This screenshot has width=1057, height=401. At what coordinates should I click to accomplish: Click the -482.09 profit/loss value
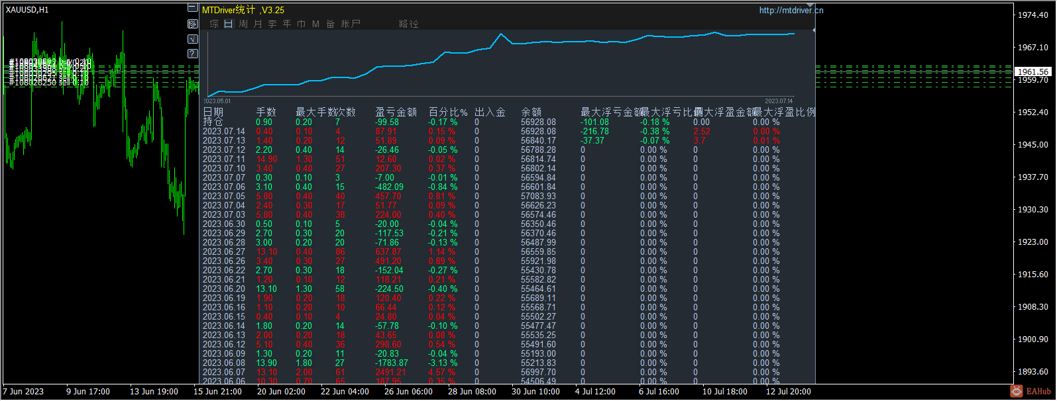tap(389, 187)
